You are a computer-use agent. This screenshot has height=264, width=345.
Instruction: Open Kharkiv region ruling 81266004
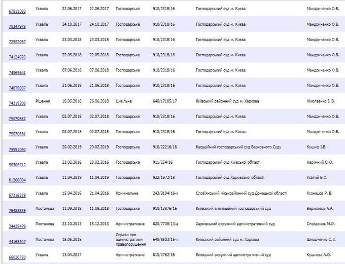point(17,179)
